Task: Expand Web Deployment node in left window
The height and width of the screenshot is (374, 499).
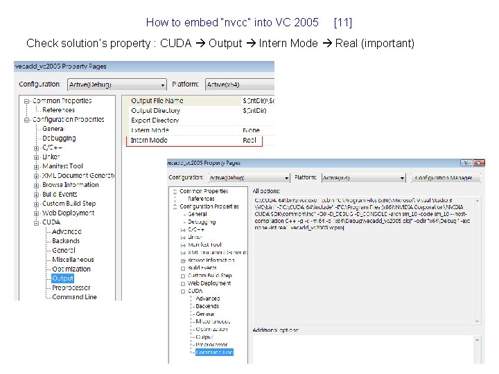Action: pyautogui.click(x=36, y=213)
